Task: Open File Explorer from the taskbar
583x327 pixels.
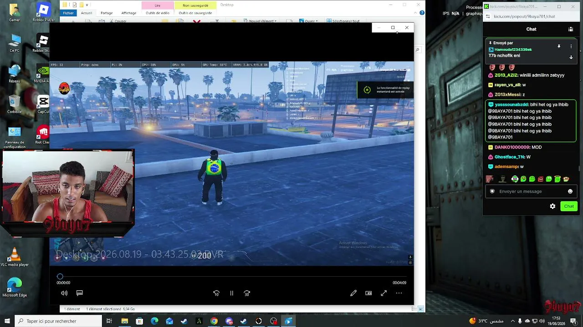Action: click(x=124, y=321)
